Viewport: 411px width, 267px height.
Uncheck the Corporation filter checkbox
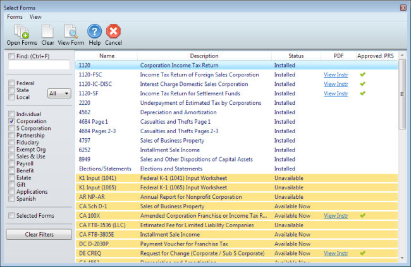(x=11, y=121)
